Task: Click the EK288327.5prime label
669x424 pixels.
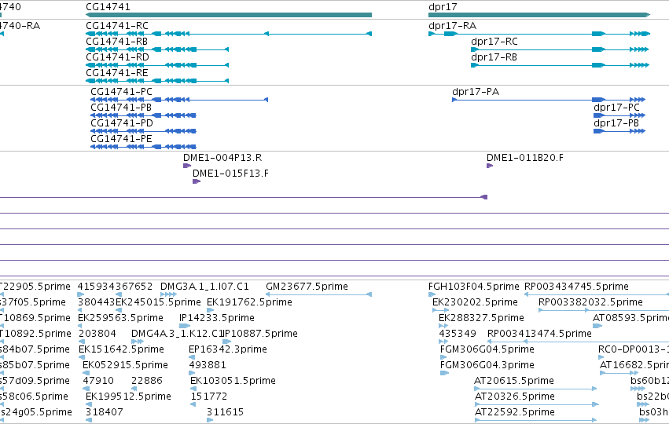Action: click(x=481, y=318)
